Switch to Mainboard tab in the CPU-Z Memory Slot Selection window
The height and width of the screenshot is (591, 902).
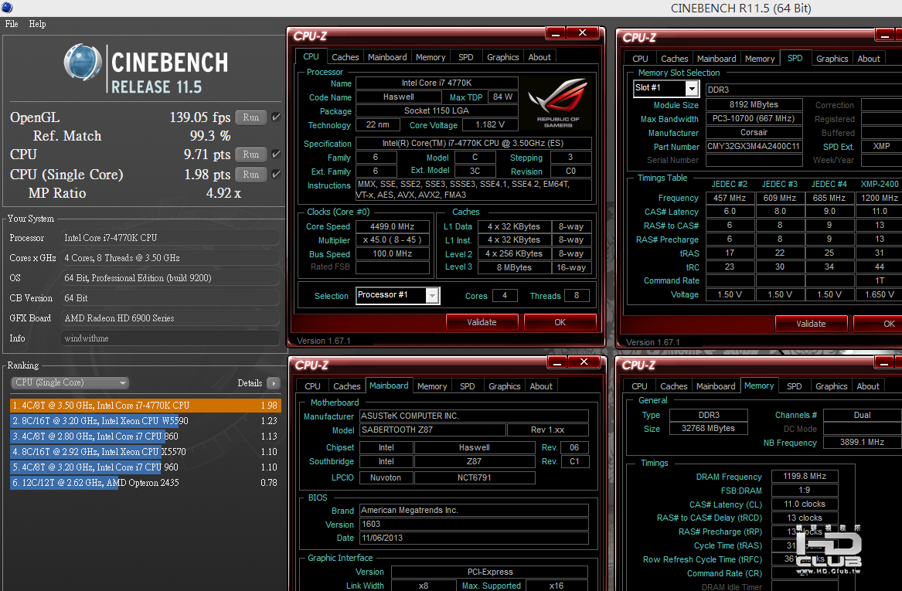point(716,59)
